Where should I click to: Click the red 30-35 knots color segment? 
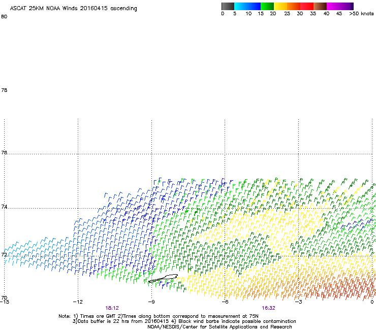click(x=307, y=6)
